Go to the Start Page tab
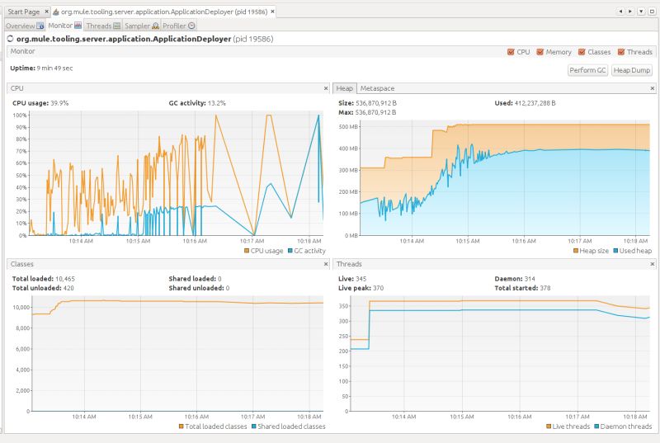The height and width of the screenshot is (443, 660). (24, 12)
